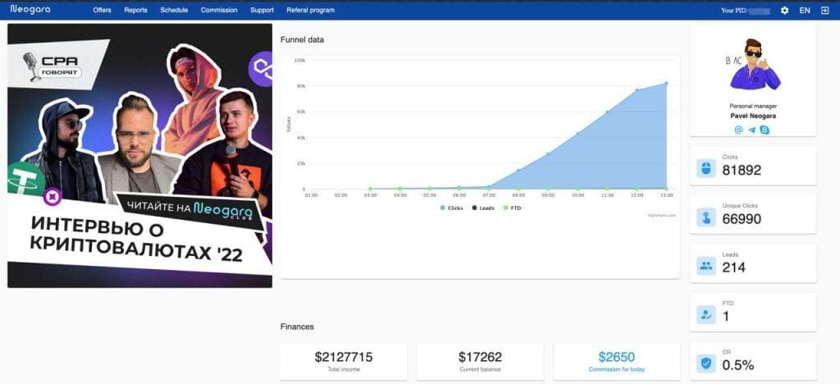Click the Finances heading
The image size is (840, 384).
click(x=297, y=327)
